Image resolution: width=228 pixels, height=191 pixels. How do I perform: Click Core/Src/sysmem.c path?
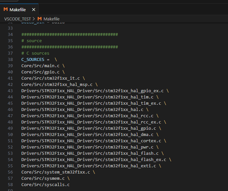point(43,178)
